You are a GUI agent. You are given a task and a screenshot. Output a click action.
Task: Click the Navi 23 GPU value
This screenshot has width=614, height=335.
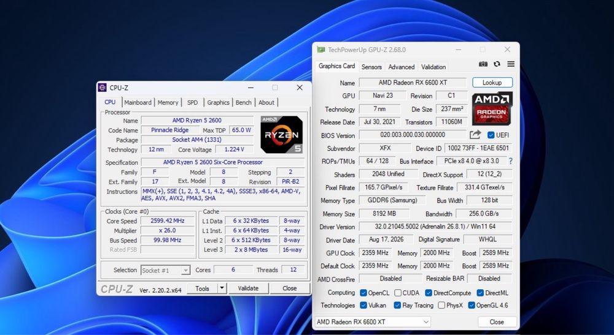[x=382, y=96]
